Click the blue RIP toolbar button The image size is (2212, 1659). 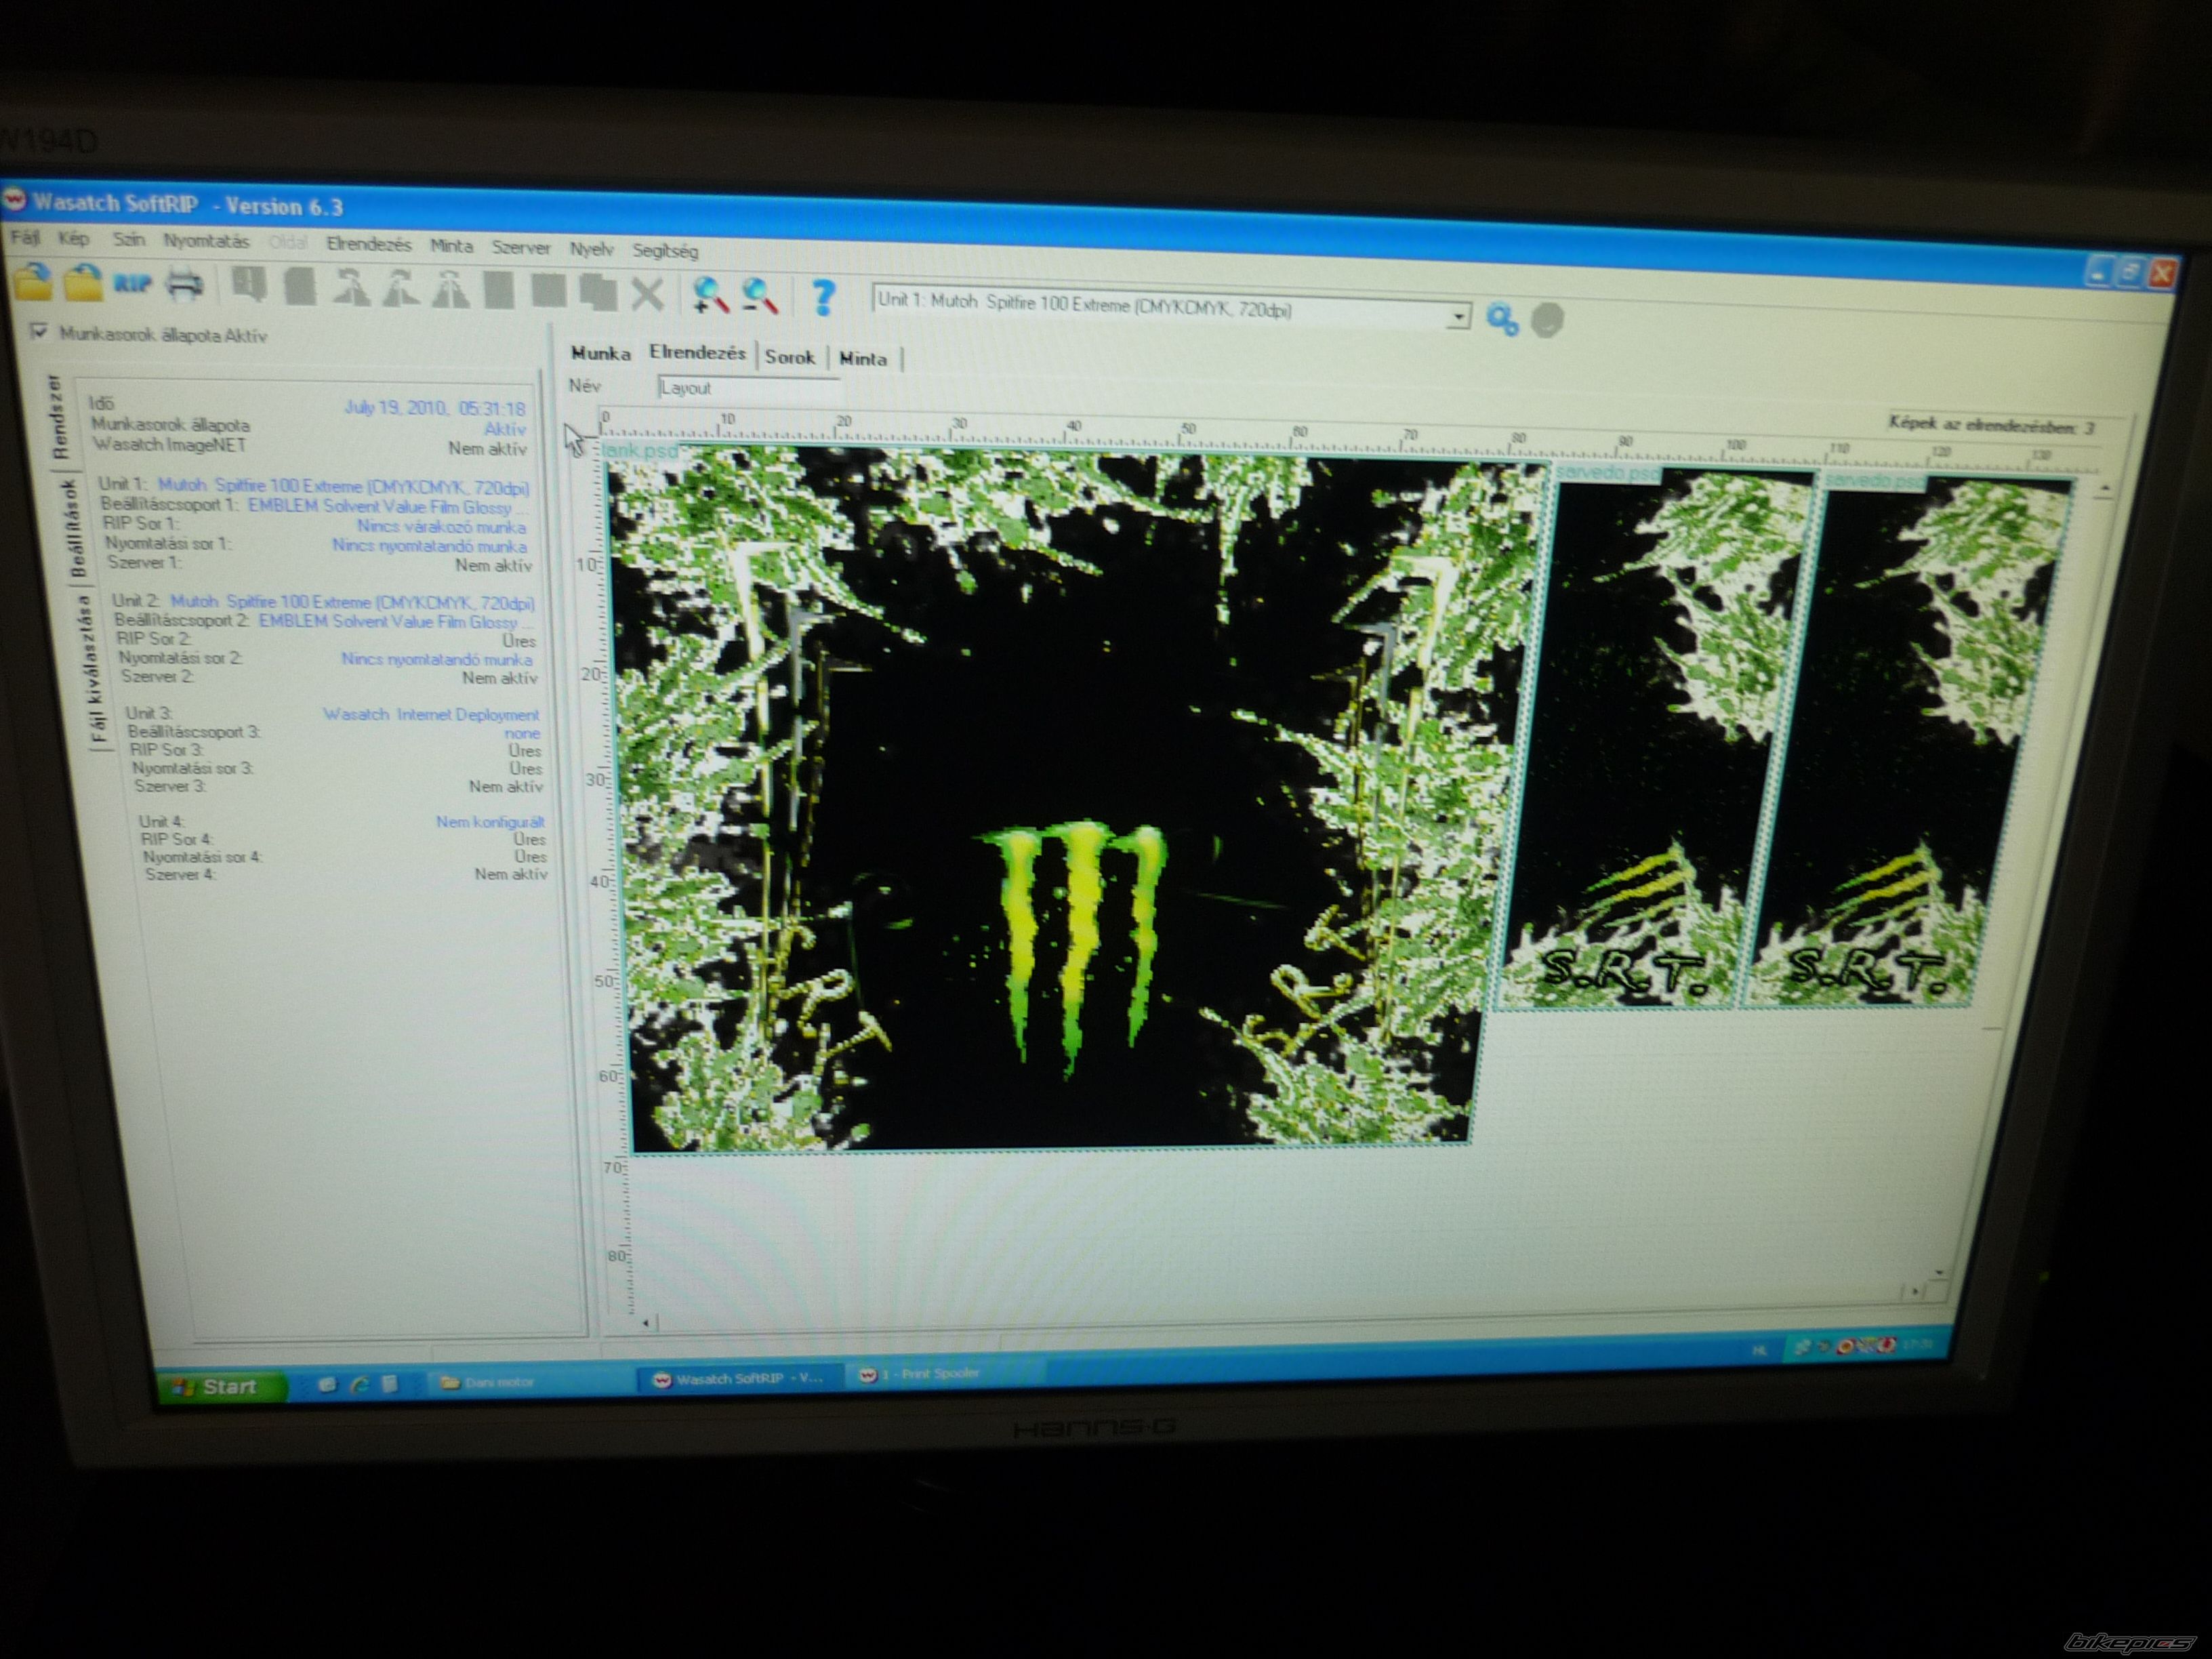(132, 285)
